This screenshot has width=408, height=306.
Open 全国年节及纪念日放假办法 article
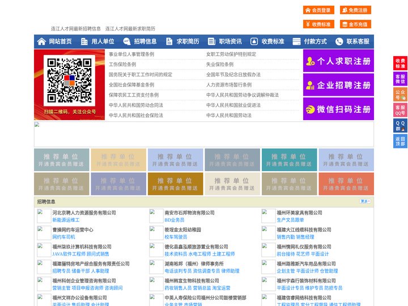233,74
